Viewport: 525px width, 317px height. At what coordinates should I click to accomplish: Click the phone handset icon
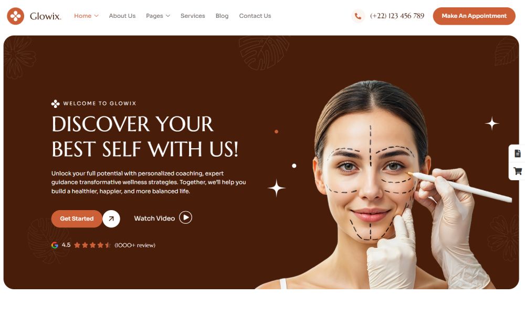pyautogui.click(x=358, y=16)
